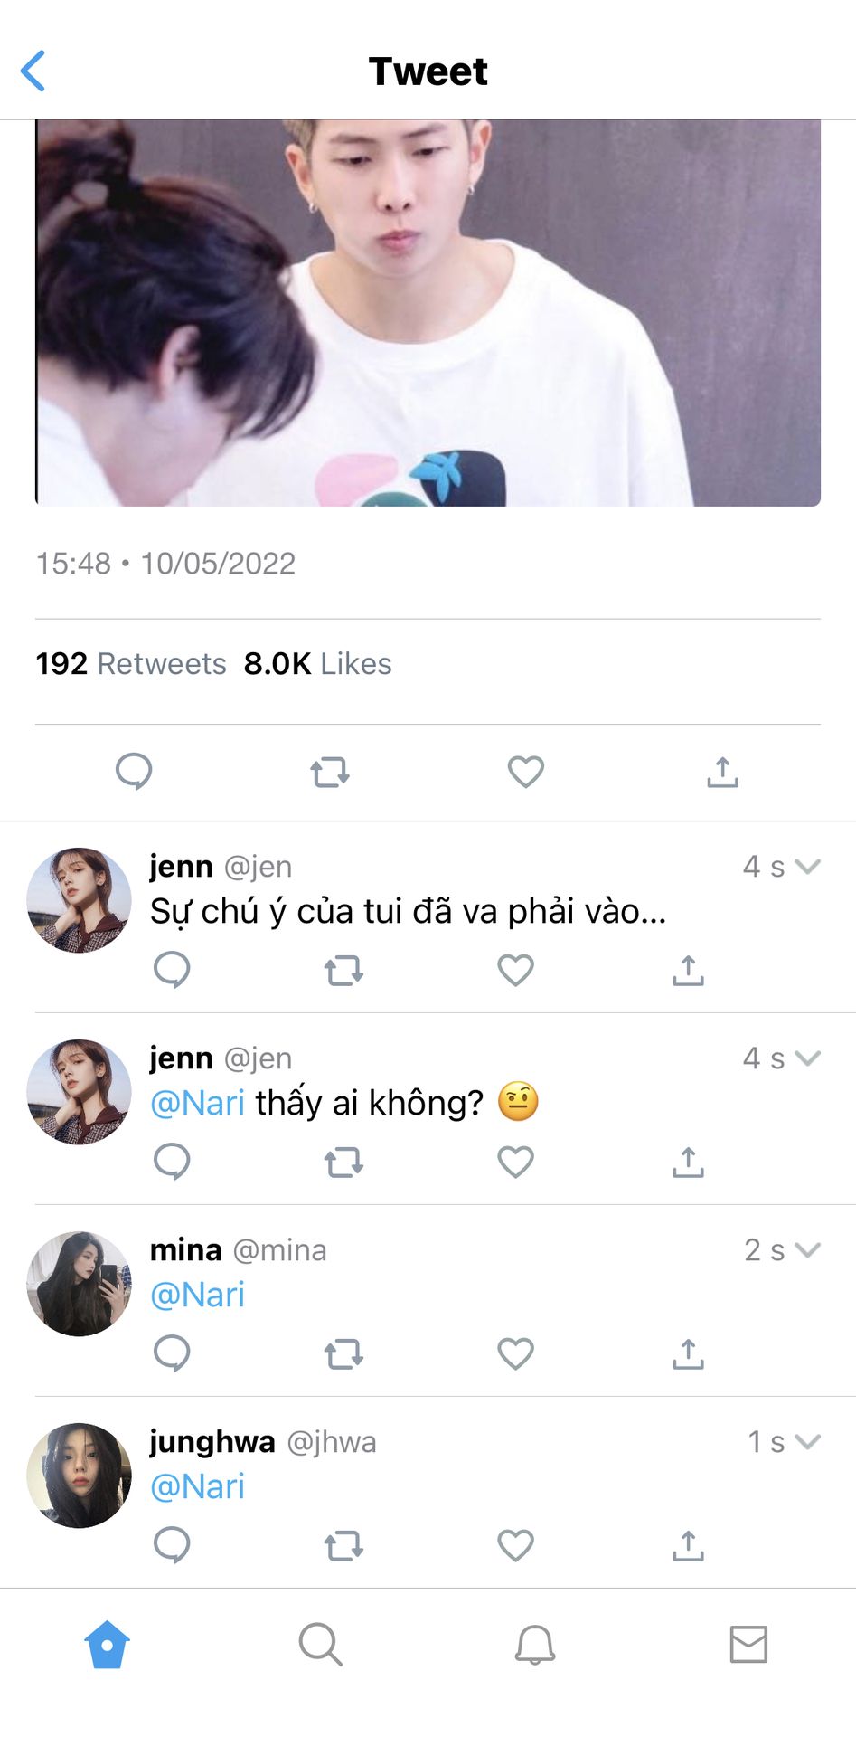Viewport: 856px width, 1737px height.
Task: Open the tweet's attached photo
Action: coord(428,312)
